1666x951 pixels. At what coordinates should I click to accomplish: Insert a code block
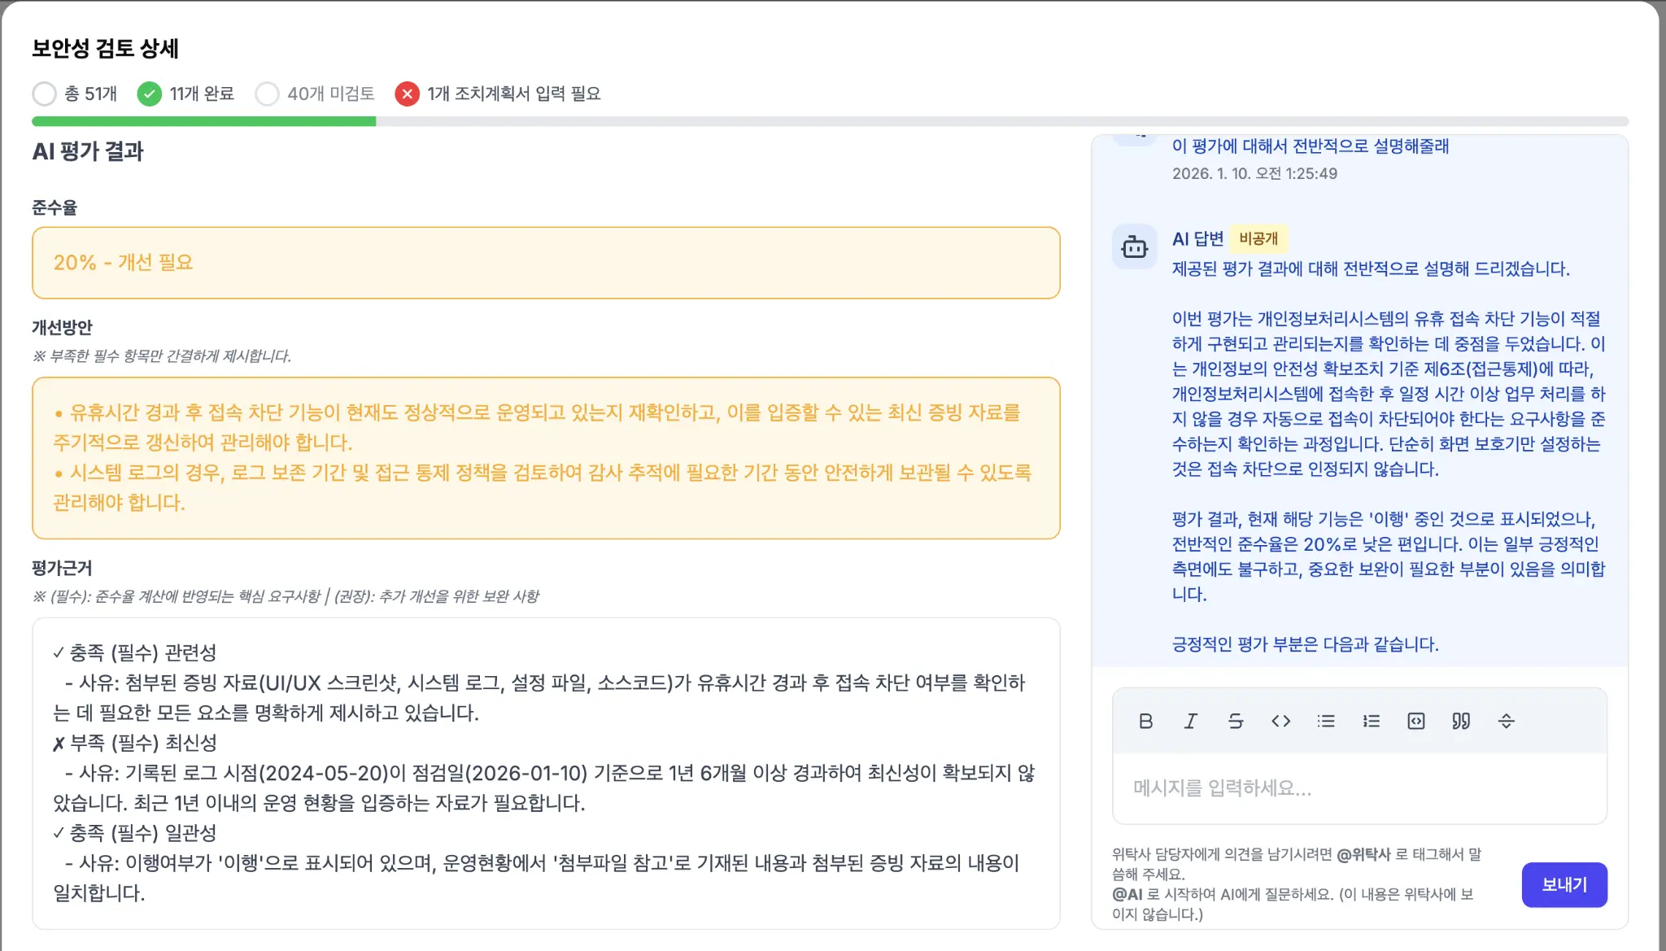[x=1416, y=721]
